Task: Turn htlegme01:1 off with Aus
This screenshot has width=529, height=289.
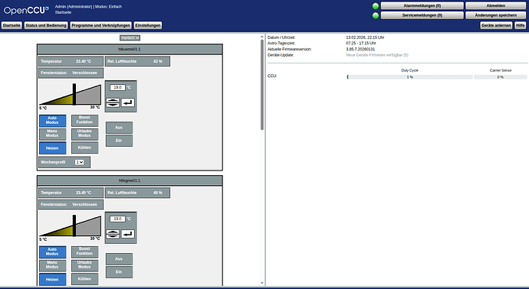Action: click(x=119, y=259)
